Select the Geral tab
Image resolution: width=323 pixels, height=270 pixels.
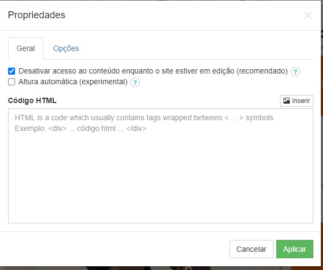[26, 48]
